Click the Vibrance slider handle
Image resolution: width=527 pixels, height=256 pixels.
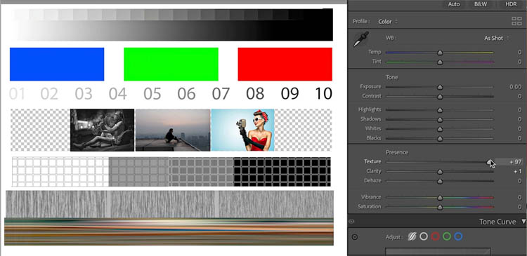440,198
